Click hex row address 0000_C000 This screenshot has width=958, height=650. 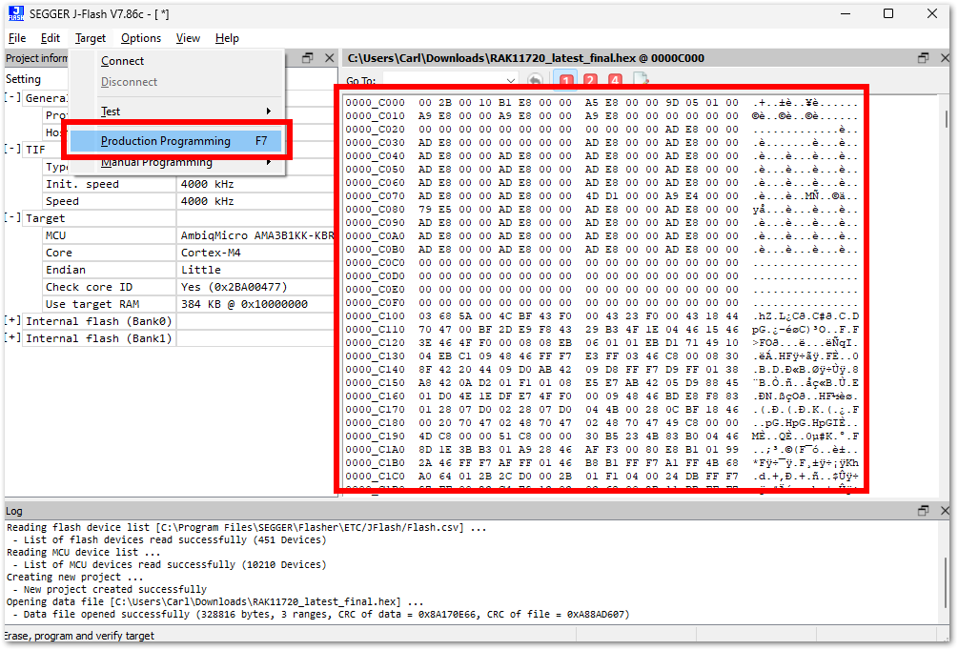pyautogui.click(x=376, y=103)
